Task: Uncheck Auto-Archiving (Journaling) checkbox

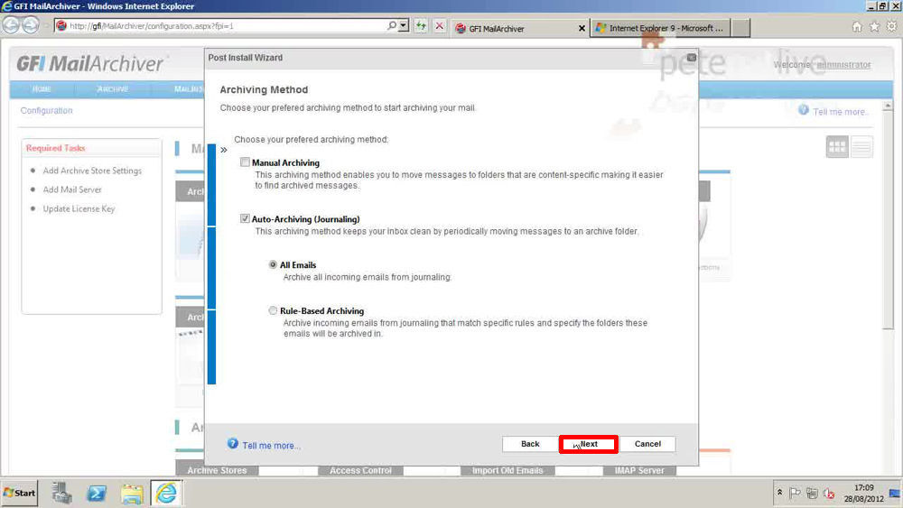Action: (x=246, y=218)
